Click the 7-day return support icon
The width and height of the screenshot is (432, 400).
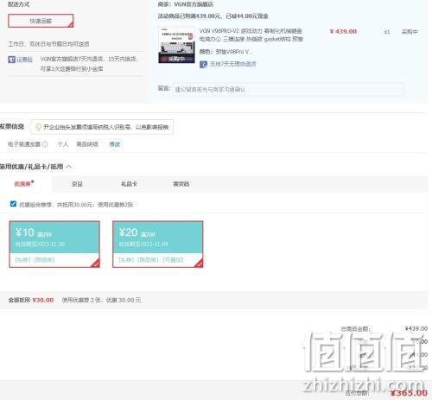pyautogui.click(x=203, y=64)
